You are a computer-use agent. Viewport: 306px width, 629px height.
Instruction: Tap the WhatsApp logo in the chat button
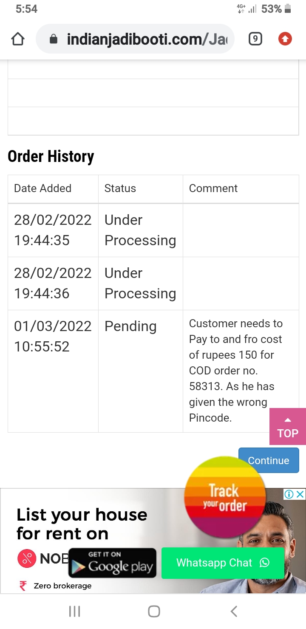(265, 563)
